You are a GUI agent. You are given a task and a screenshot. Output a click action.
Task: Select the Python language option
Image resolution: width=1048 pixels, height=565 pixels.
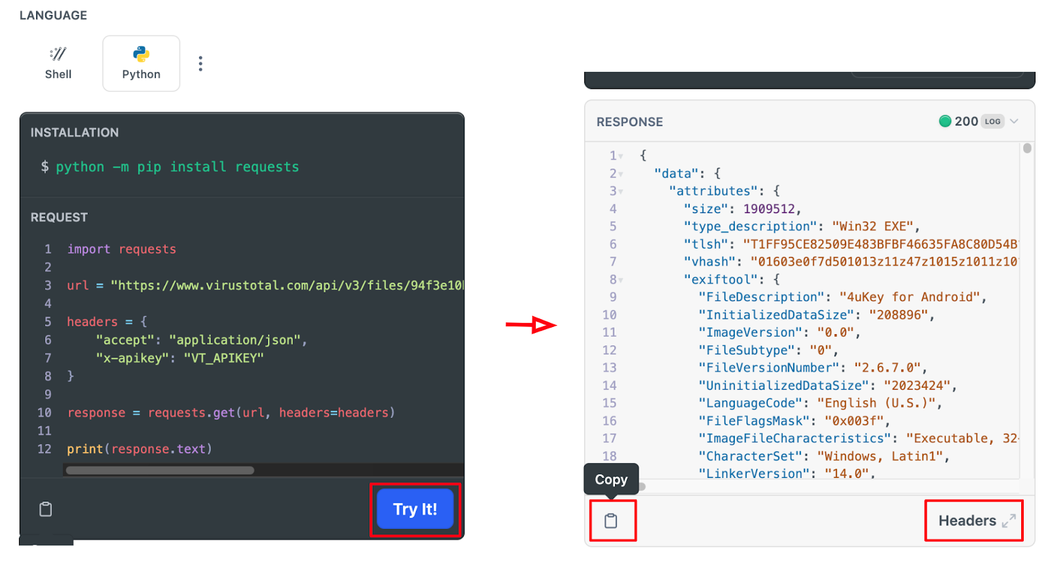click(x=141, y=63)
